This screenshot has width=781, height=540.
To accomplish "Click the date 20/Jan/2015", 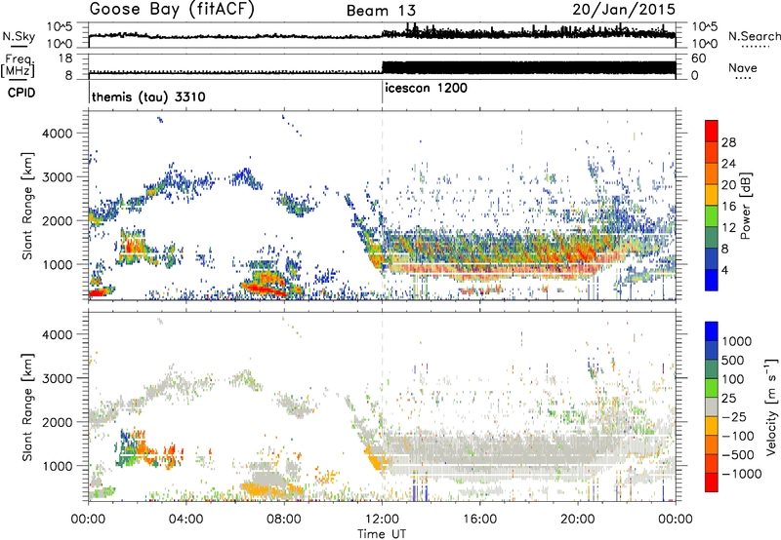I will (x=624, y=10).
